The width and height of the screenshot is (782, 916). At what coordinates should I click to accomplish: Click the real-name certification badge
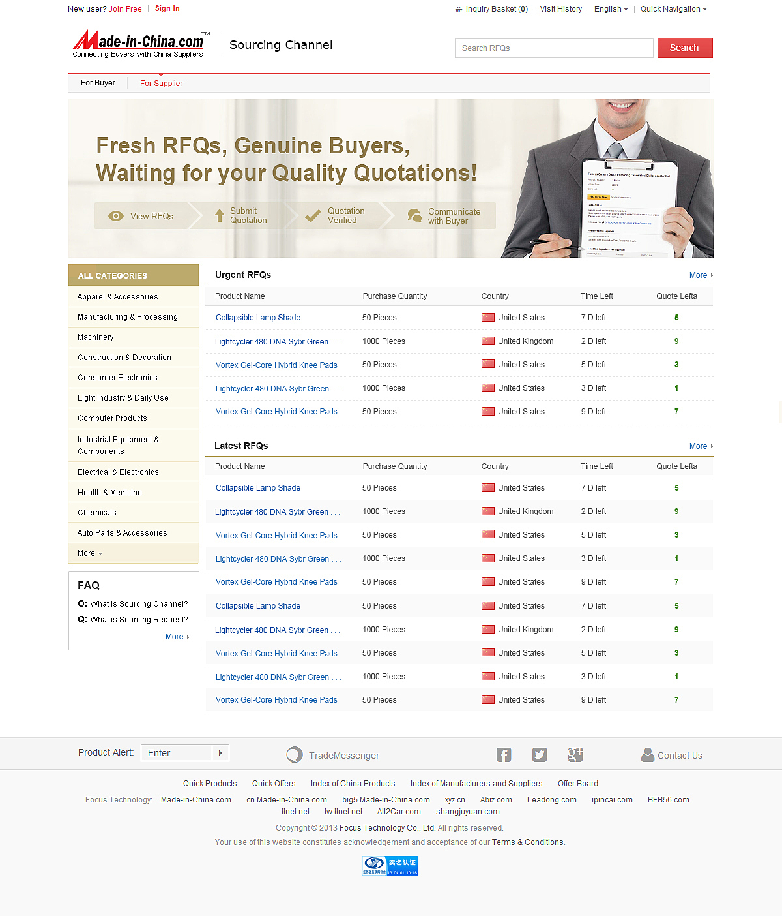click(390, 866)
